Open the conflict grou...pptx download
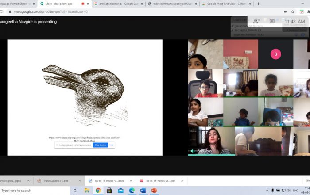Viewport: 310px width, 195px height. click(x=12, y=180)
